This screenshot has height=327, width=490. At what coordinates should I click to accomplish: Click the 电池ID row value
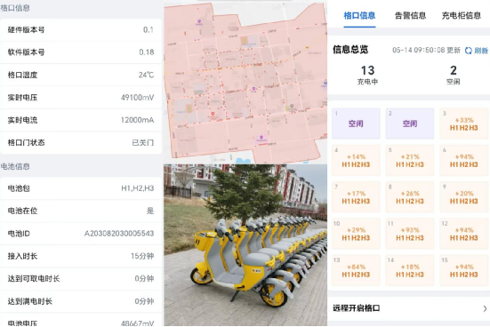click(119, 234)
